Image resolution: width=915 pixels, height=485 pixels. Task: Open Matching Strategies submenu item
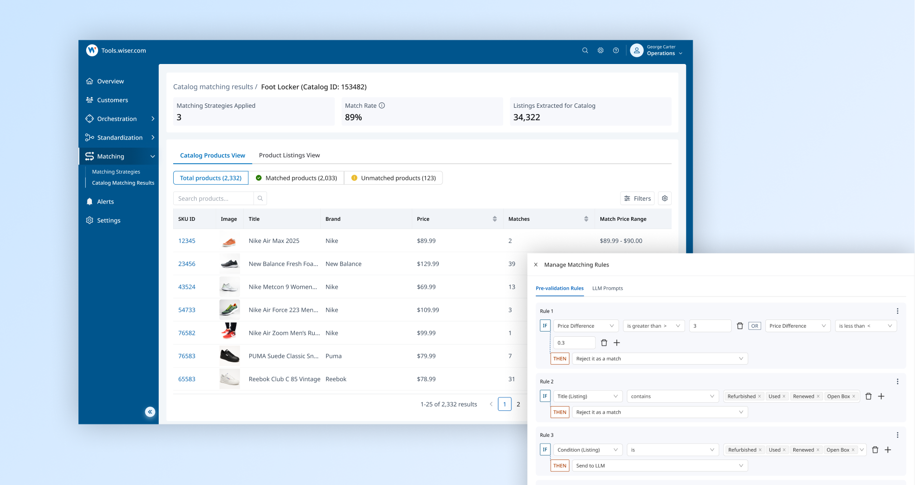tap(116, 172)
